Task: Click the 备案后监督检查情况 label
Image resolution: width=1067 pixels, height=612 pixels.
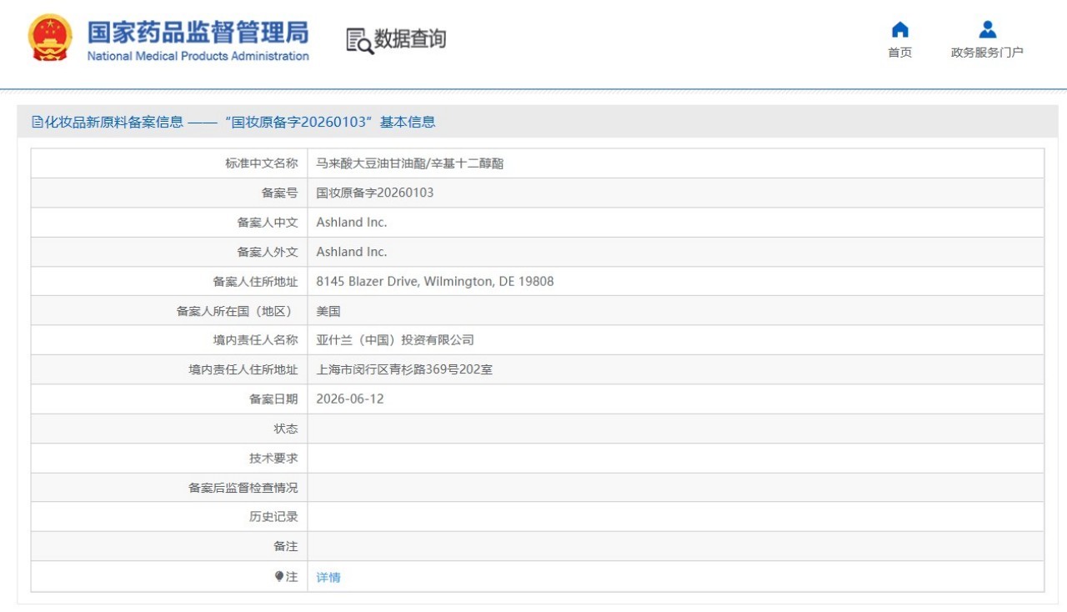Action: pos(243,488)
